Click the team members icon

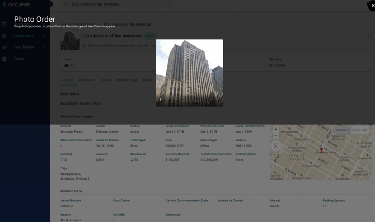pyautogui.click(x=67, y=65)
